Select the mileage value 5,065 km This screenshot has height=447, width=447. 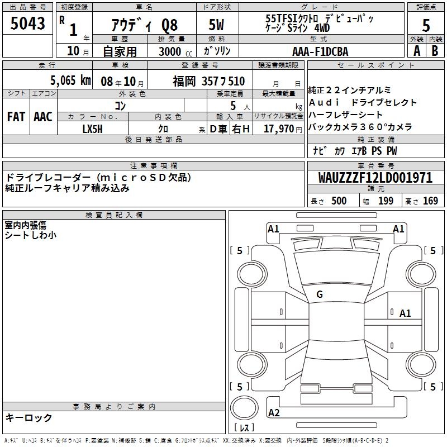[70, 80]
